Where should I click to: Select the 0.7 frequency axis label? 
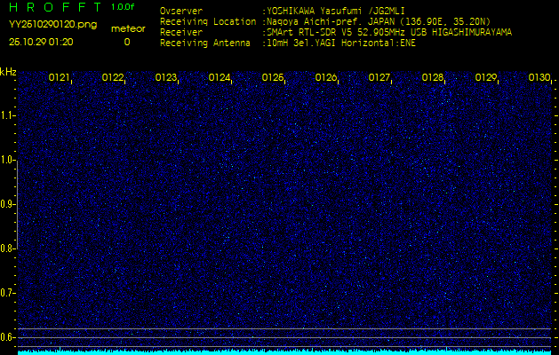(x=8, y=292)
